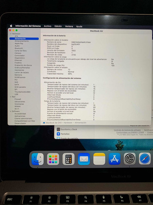Click Hardware in the path bar
Screen dimensions: 153x205
coord(68,123)
